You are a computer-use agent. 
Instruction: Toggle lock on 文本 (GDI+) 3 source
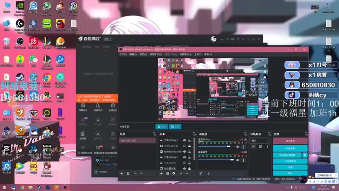pos(189,140)
